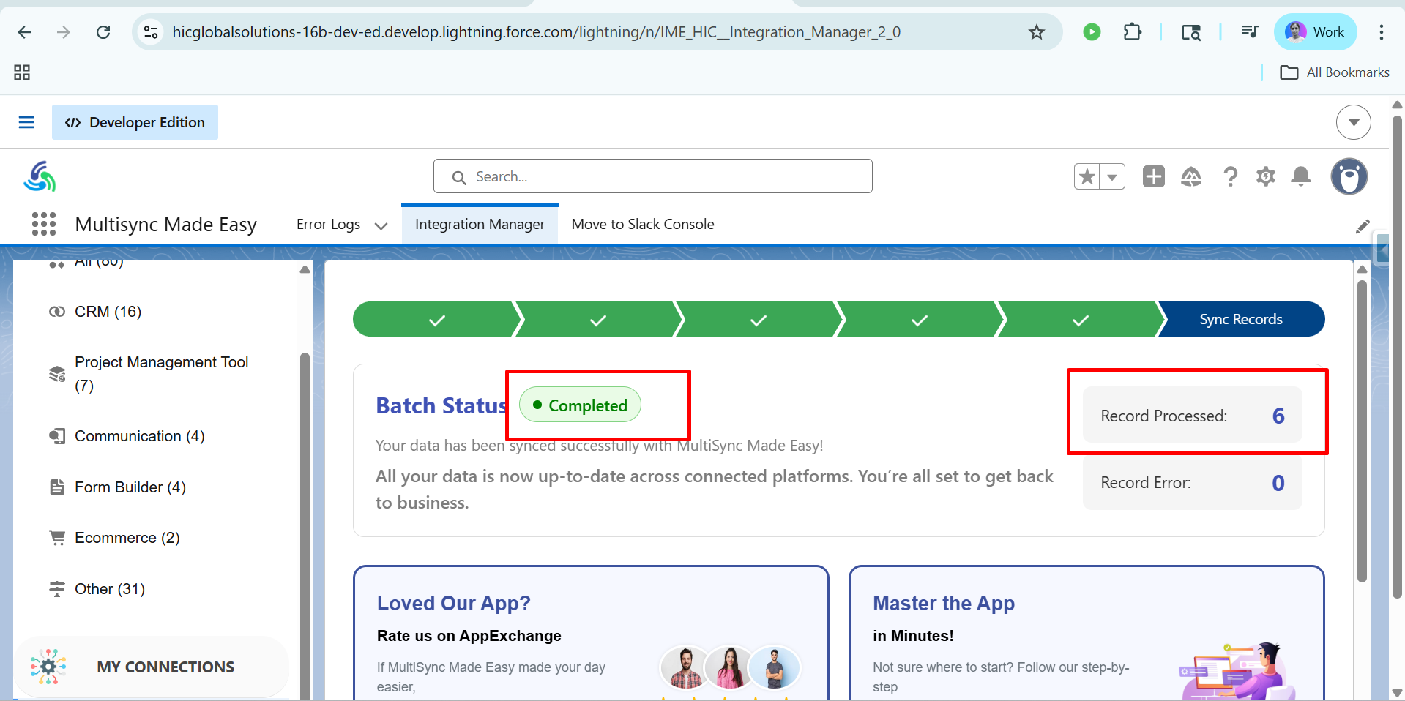Click the Sync Records step

coord(1240,319)
